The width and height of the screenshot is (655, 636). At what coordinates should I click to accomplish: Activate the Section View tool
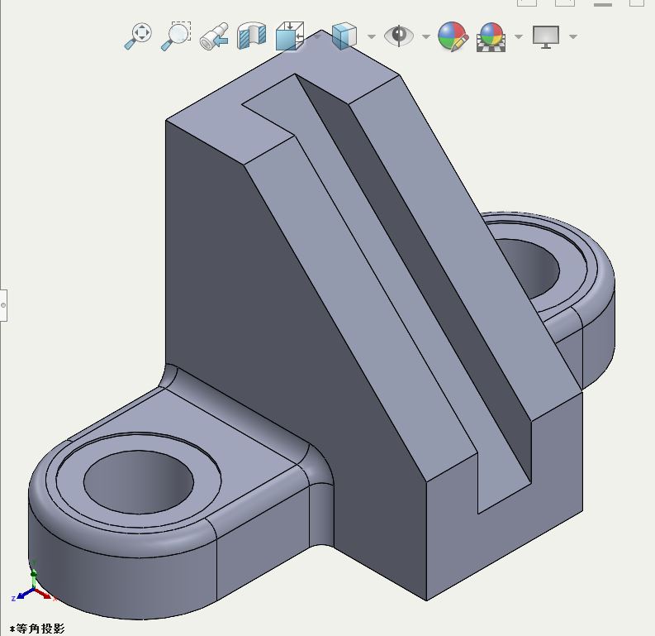click(x=252, y=36)
